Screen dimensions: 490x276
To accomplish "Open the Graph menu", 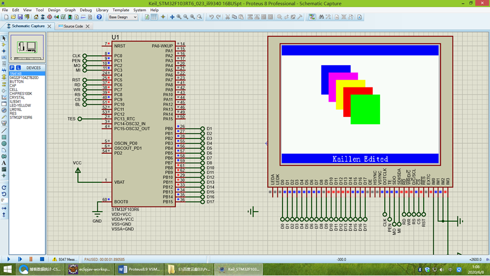I will coord(70,10).
